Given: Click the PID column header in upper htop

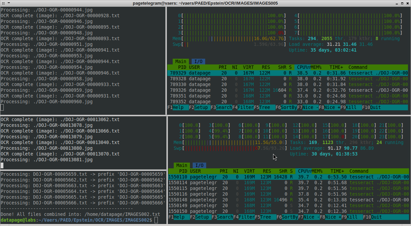Looking at the screenshot, I should click(182, 67).
